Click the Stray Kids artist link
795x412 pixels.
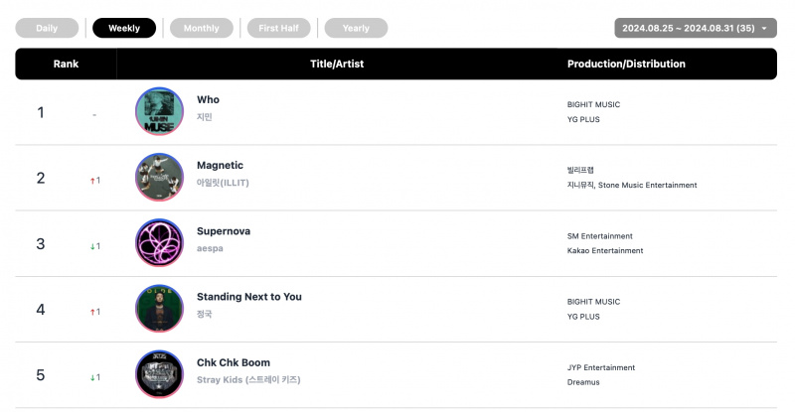tap(248, 379)
